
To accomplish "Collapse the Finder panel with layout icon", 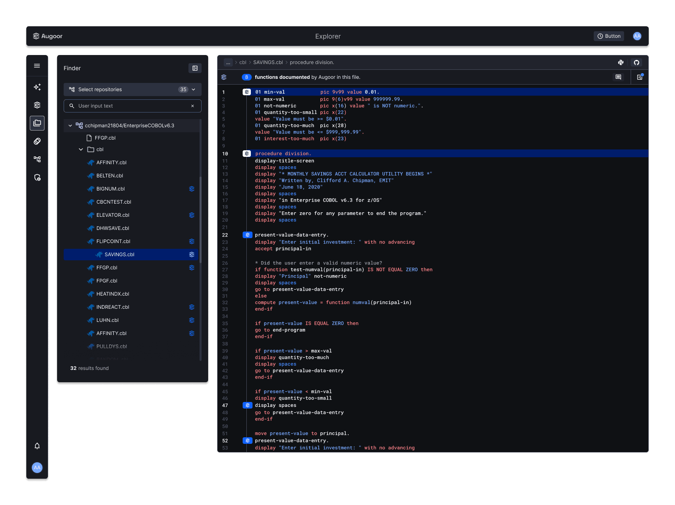I will tap(195, 68).
